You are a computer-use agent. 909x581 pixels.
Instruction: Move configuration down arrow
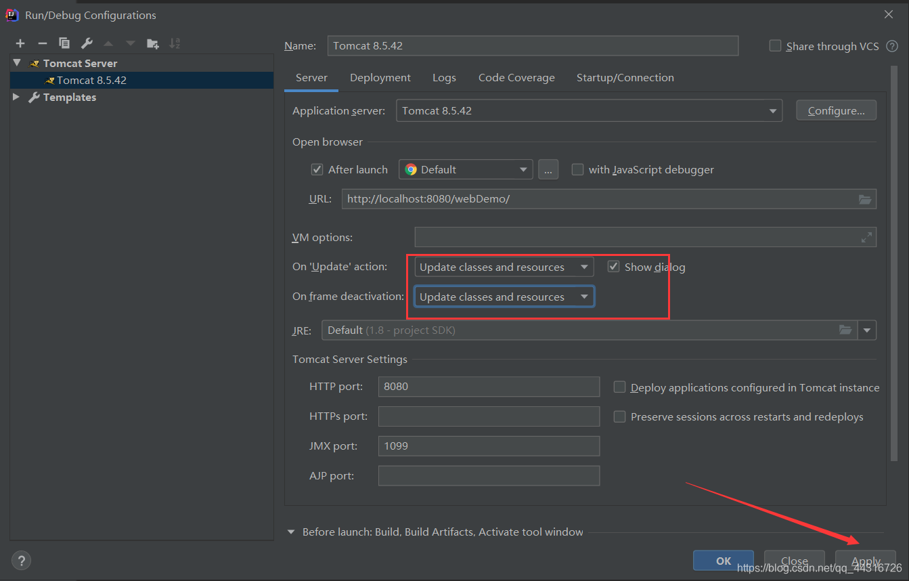(131, 43)
